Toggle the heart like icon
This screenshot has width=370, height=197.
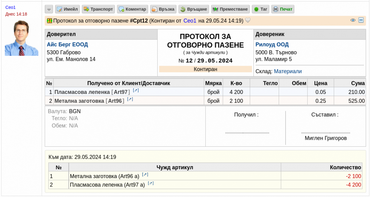(248, 21)
